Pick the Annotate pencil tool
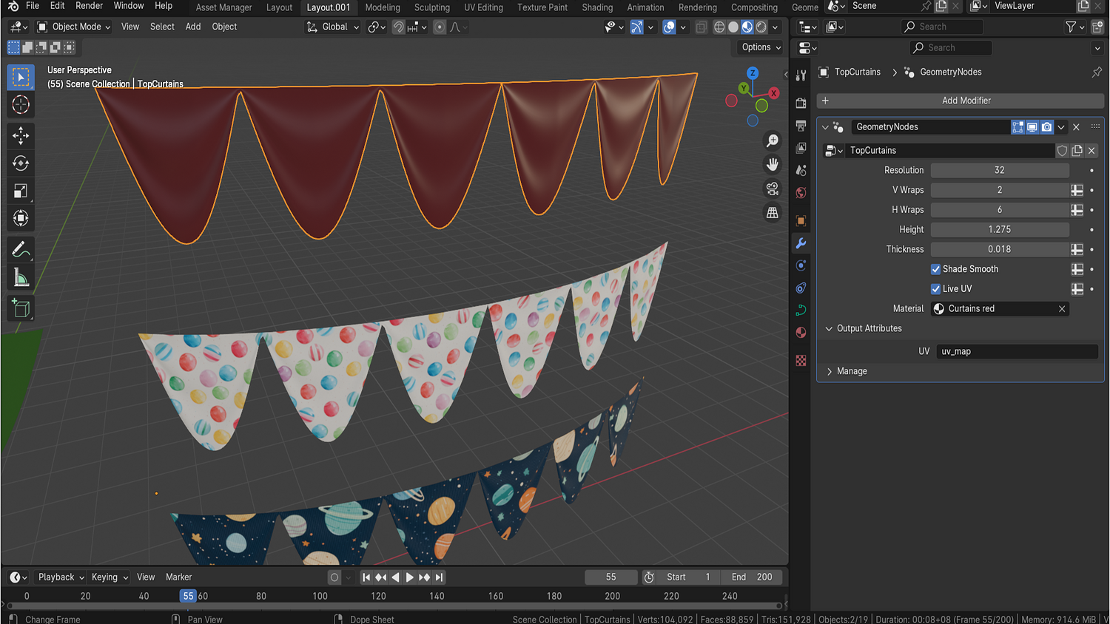This screenshot has width=1110, height=624. [x=21, y=250]
